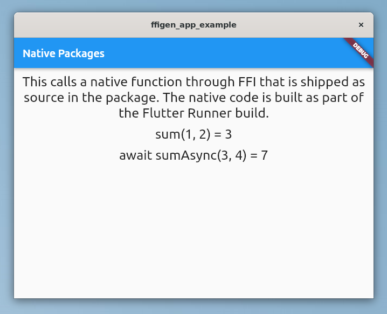Viewport: 387px width, 314px height.
Task: Click the result number 7
Action: pos(264,156)
